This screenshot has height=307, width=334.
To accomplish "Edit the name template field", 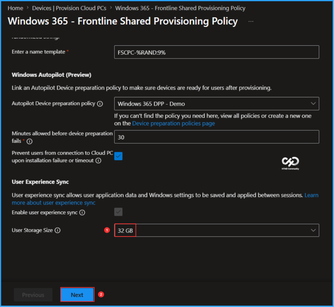I will 217,52.
